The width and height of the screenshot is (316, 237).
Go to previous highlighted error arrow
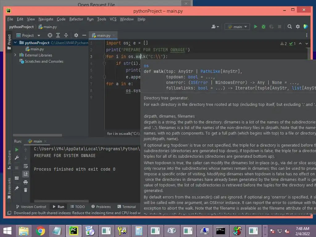coord(300,44)
